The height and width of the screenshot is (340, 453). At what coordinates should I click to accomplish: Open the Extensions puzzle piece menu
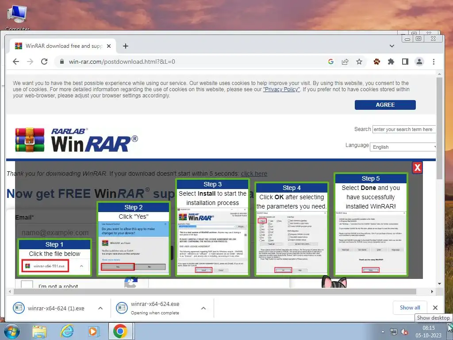pyautogui.click(x=391, y=62)
